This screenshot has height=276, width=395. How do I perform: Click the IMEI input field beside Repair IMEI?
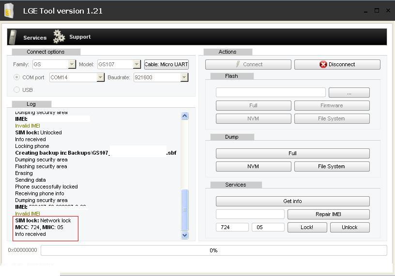click(x=250, y=214)
